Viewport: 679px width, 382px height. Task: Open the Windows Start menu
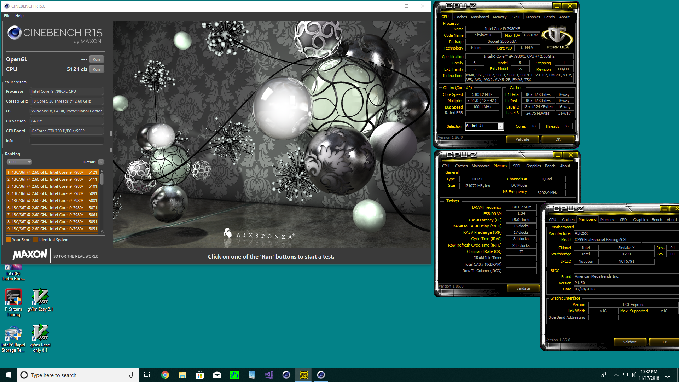click(x=8, y=375)
